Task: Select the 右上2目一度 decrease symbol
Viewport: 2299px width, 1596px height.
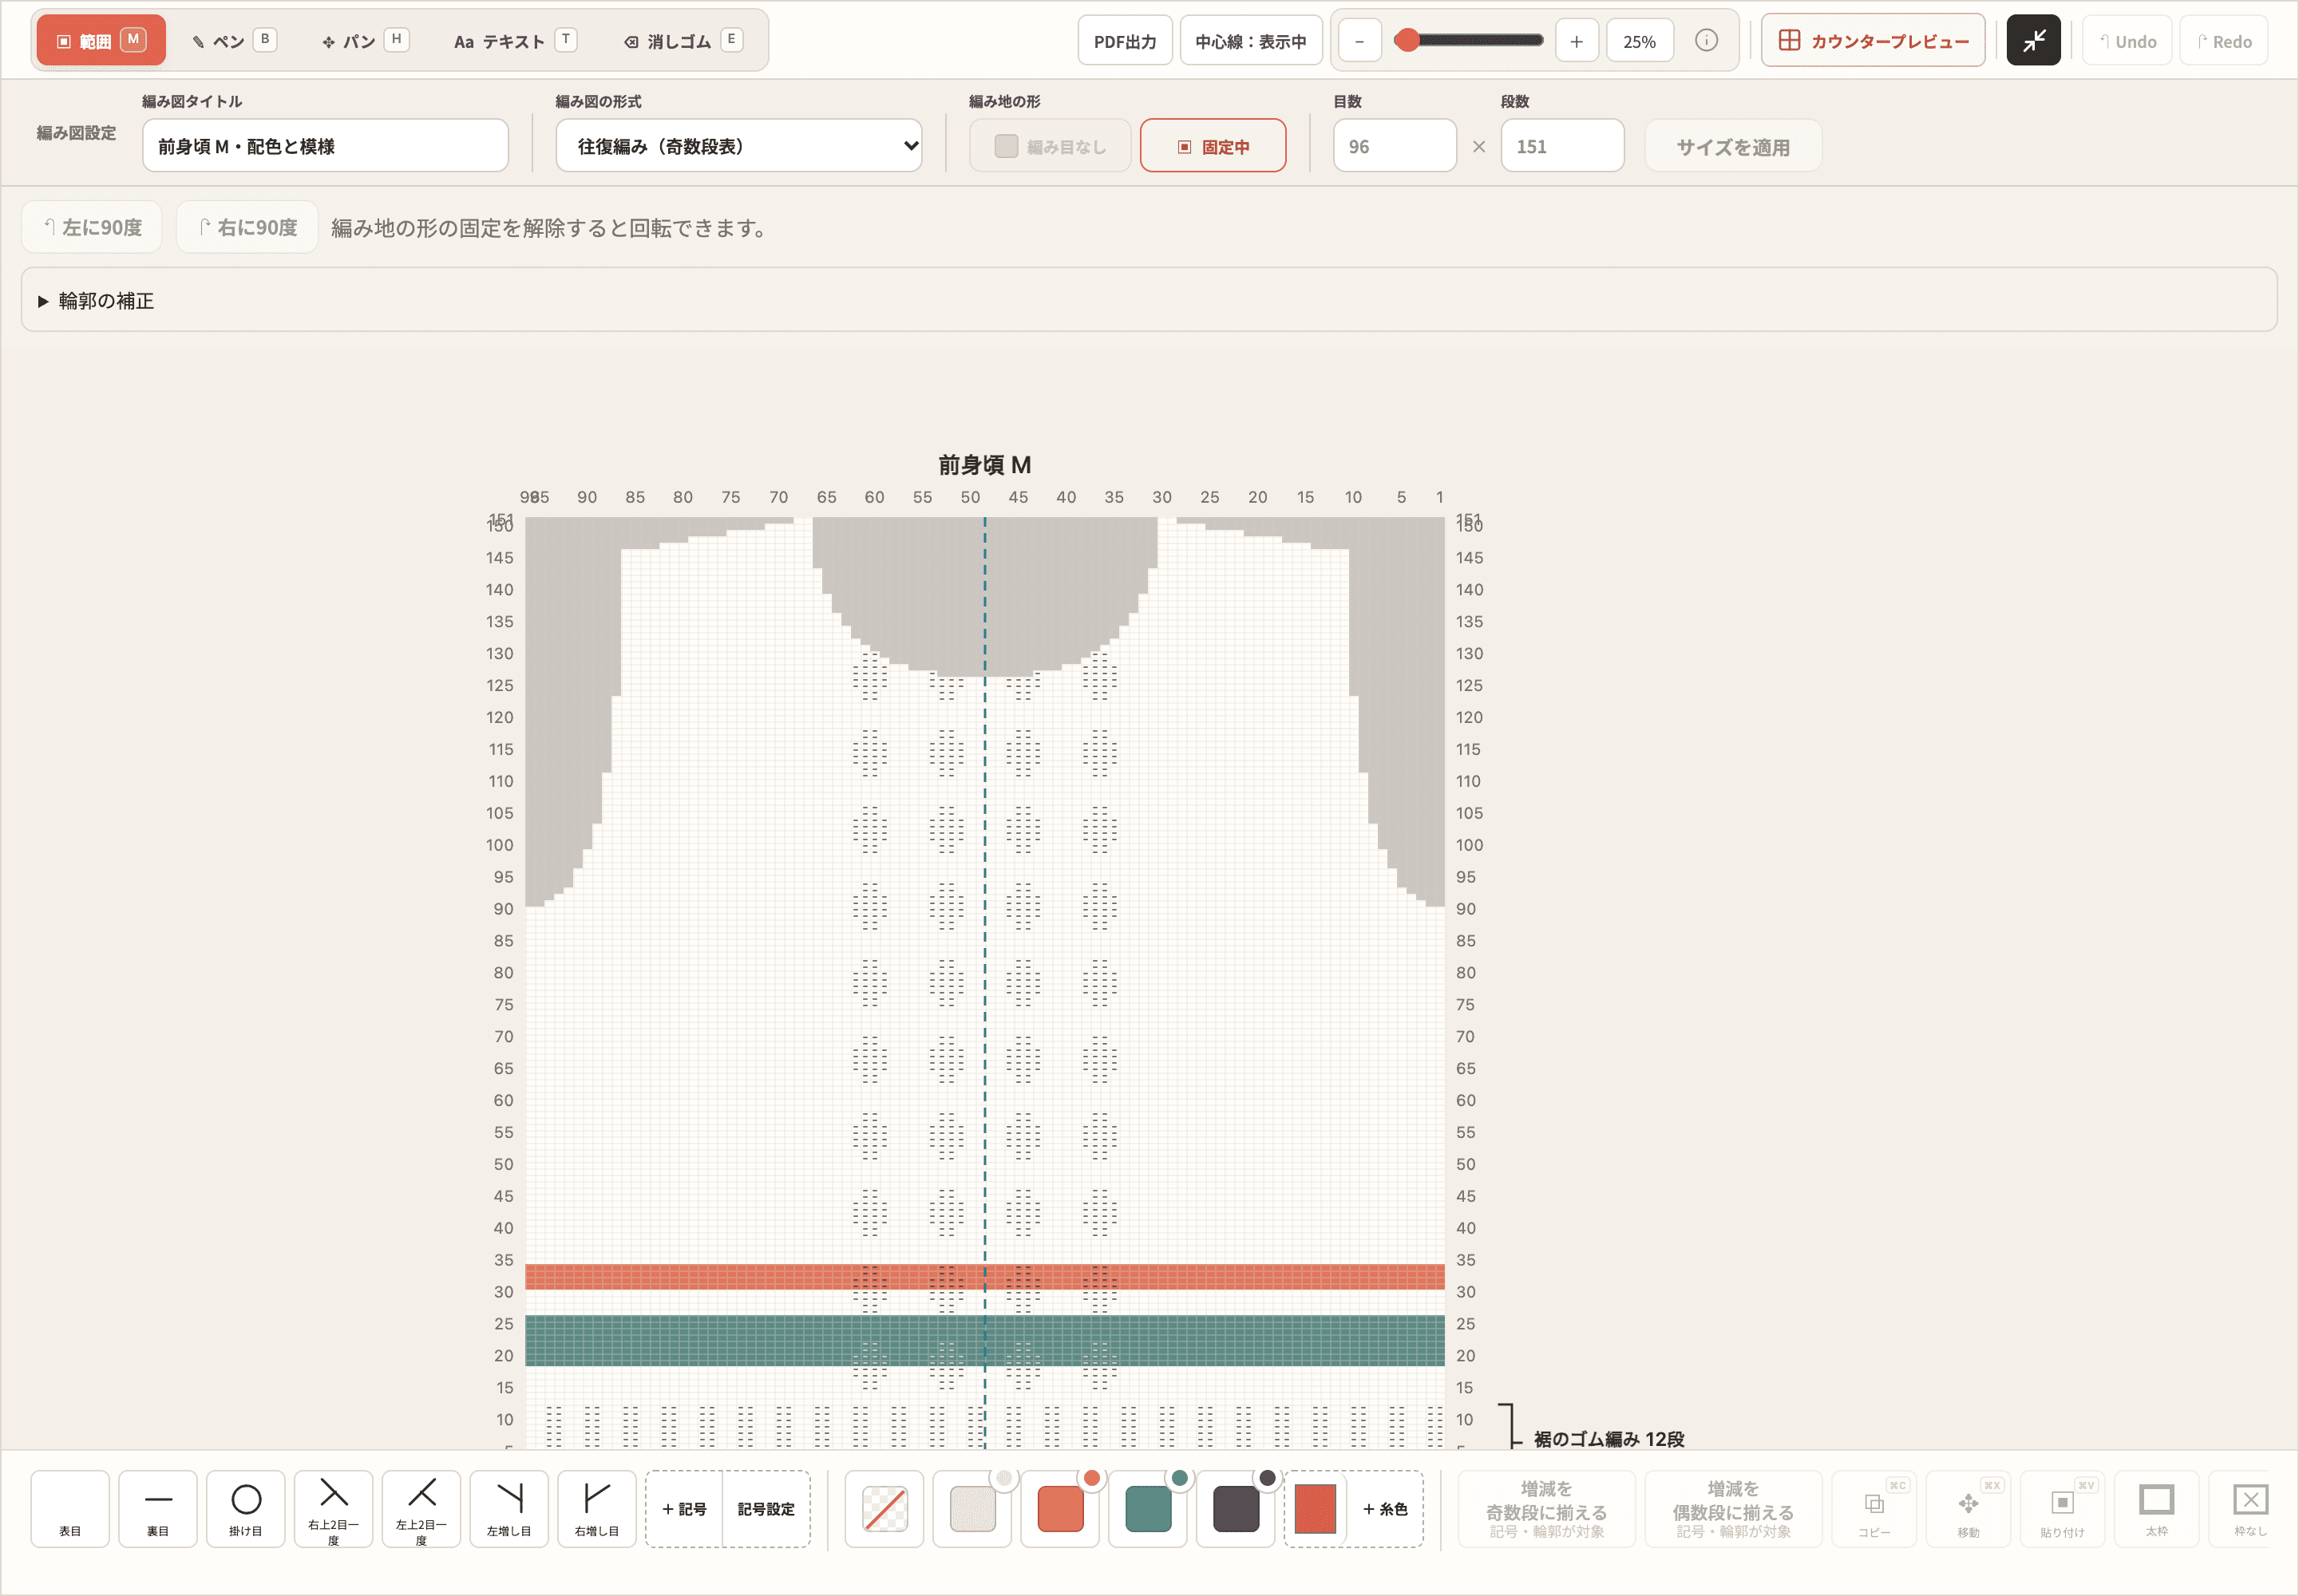Action: [333, 1509]
